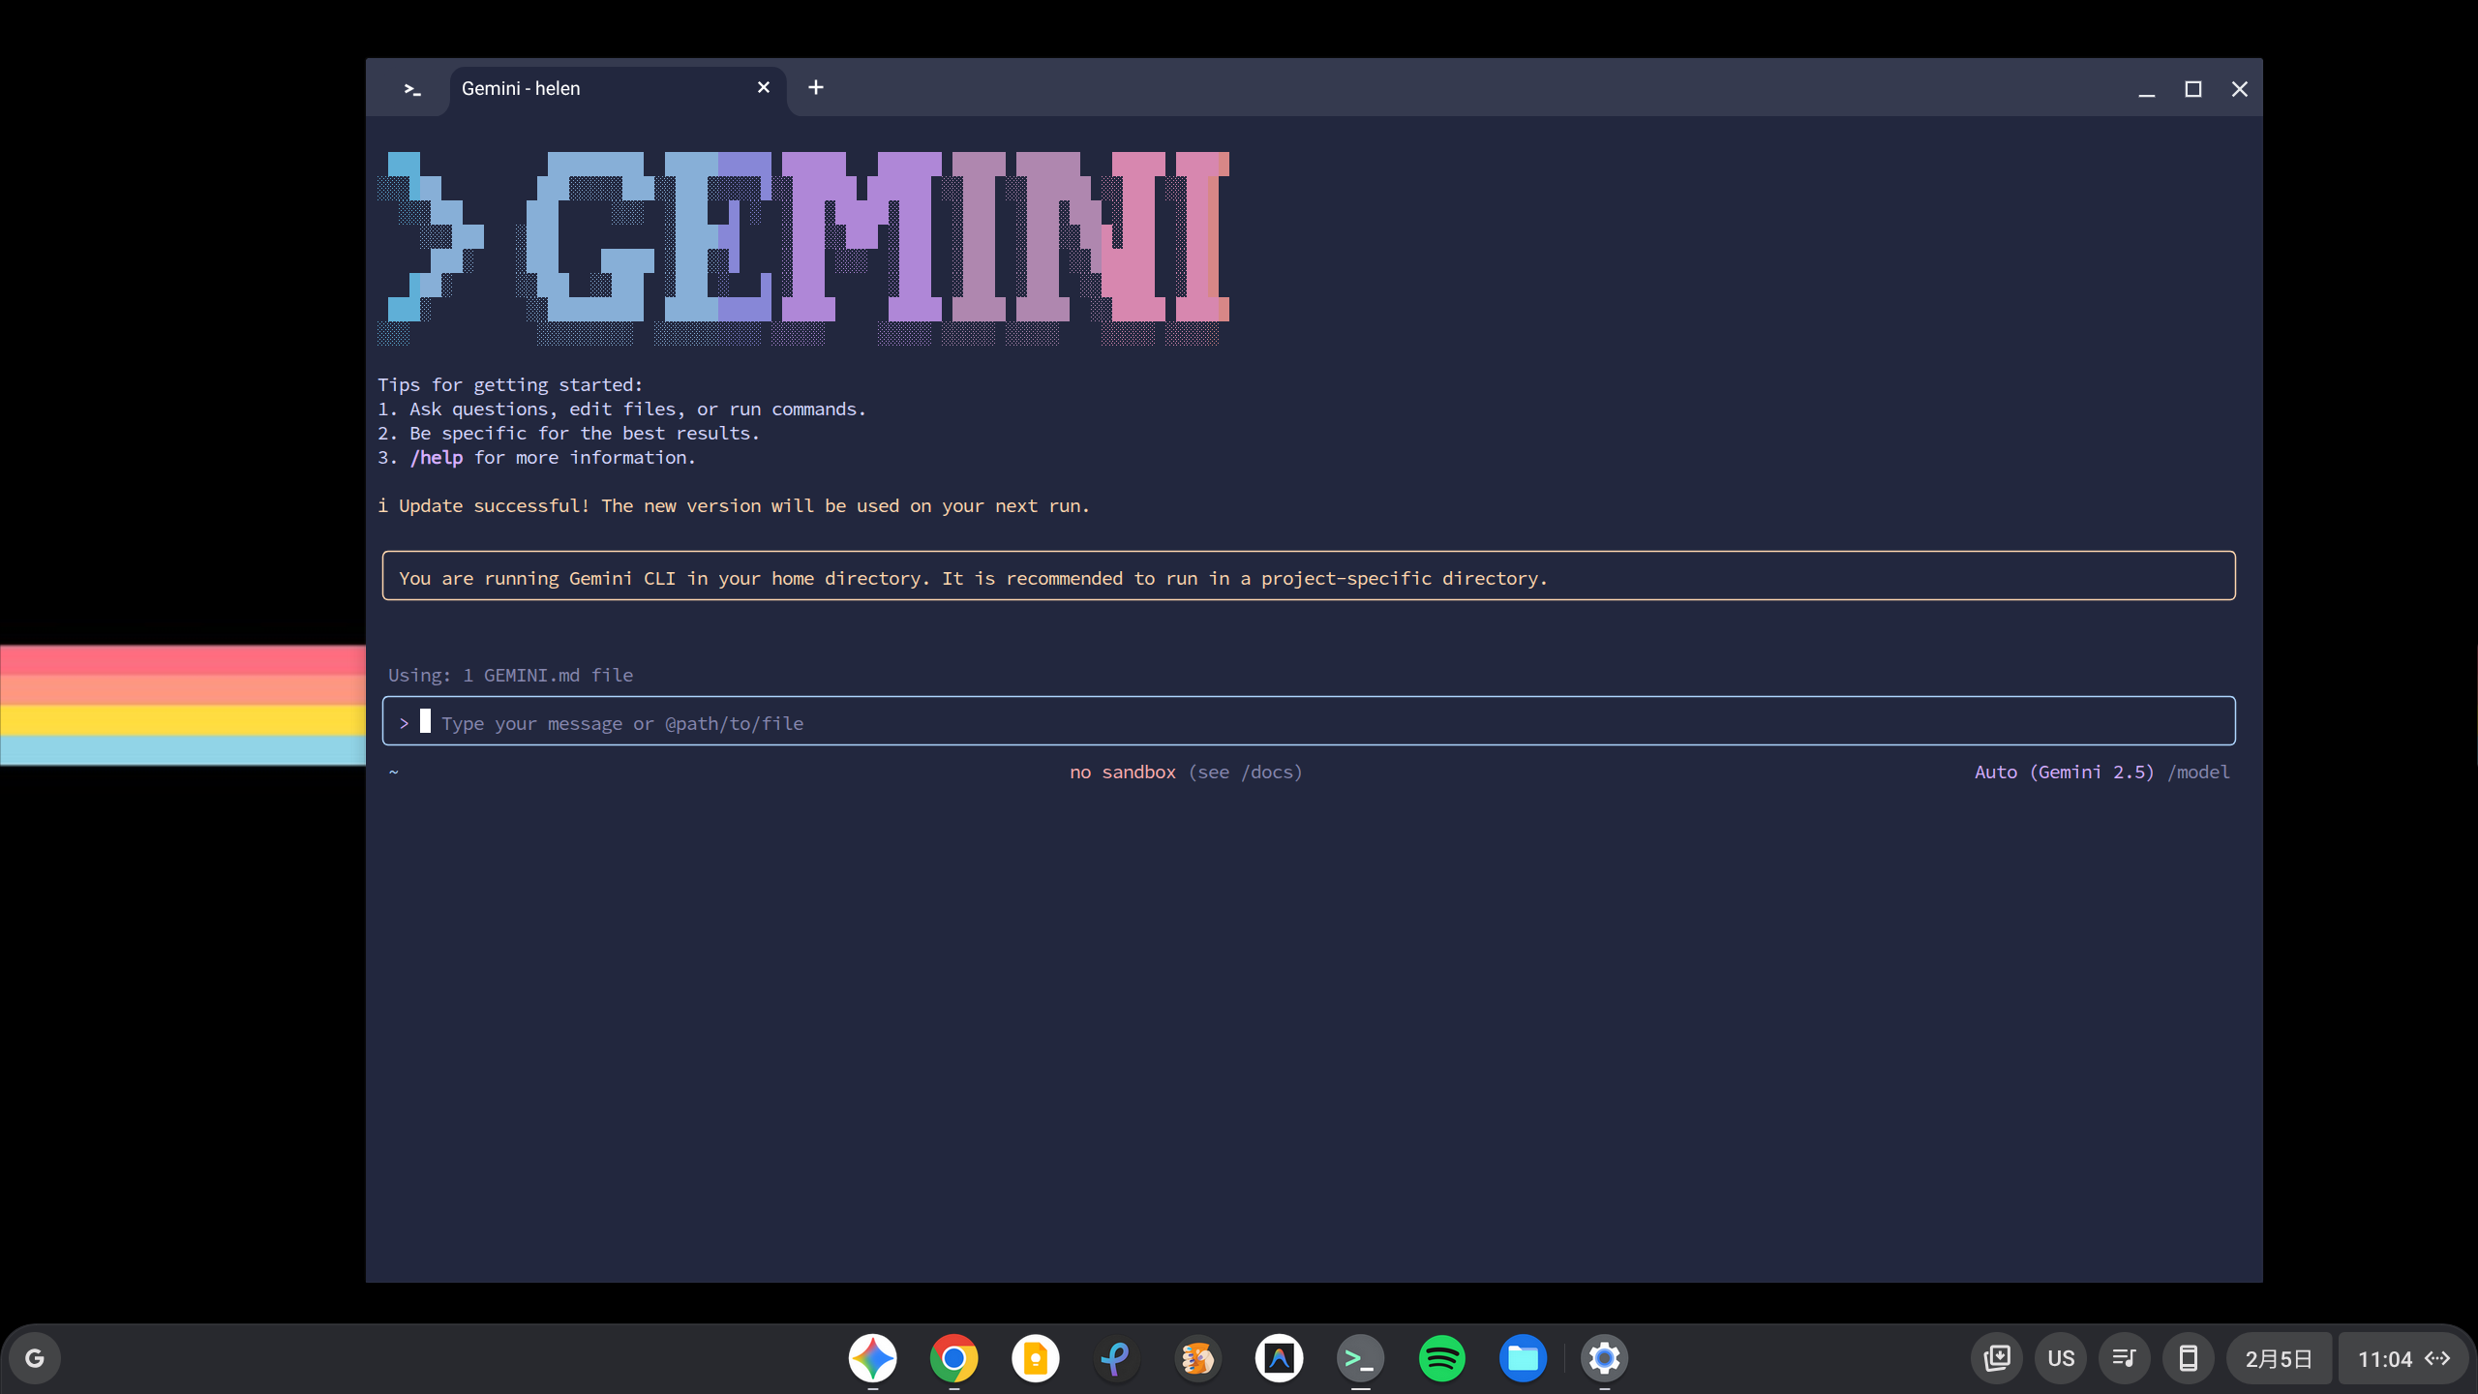Open media controls in the status tray

[2124, 1357]
